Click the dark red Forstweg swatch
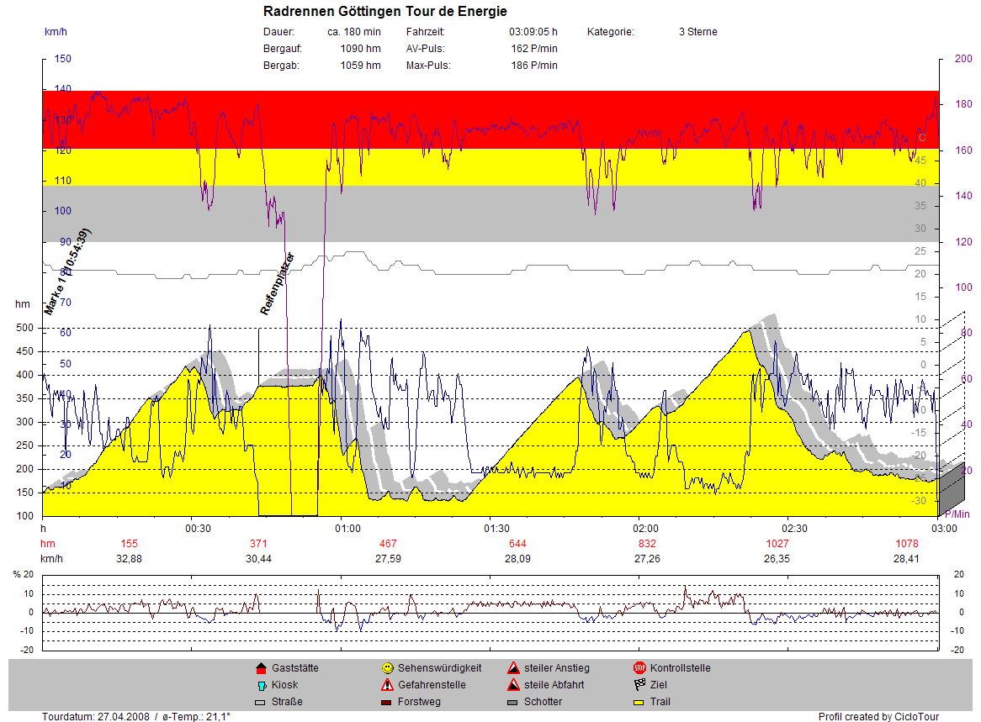 [387, 702]
